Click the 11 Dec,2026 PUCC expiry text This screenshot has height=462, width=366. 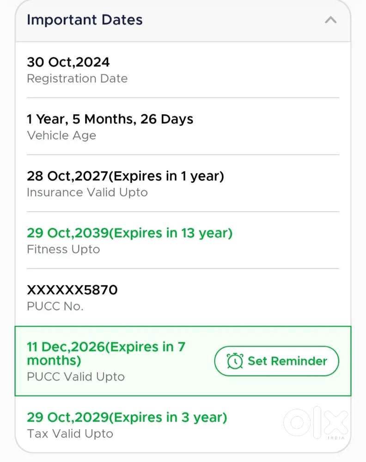pos(106,353)
